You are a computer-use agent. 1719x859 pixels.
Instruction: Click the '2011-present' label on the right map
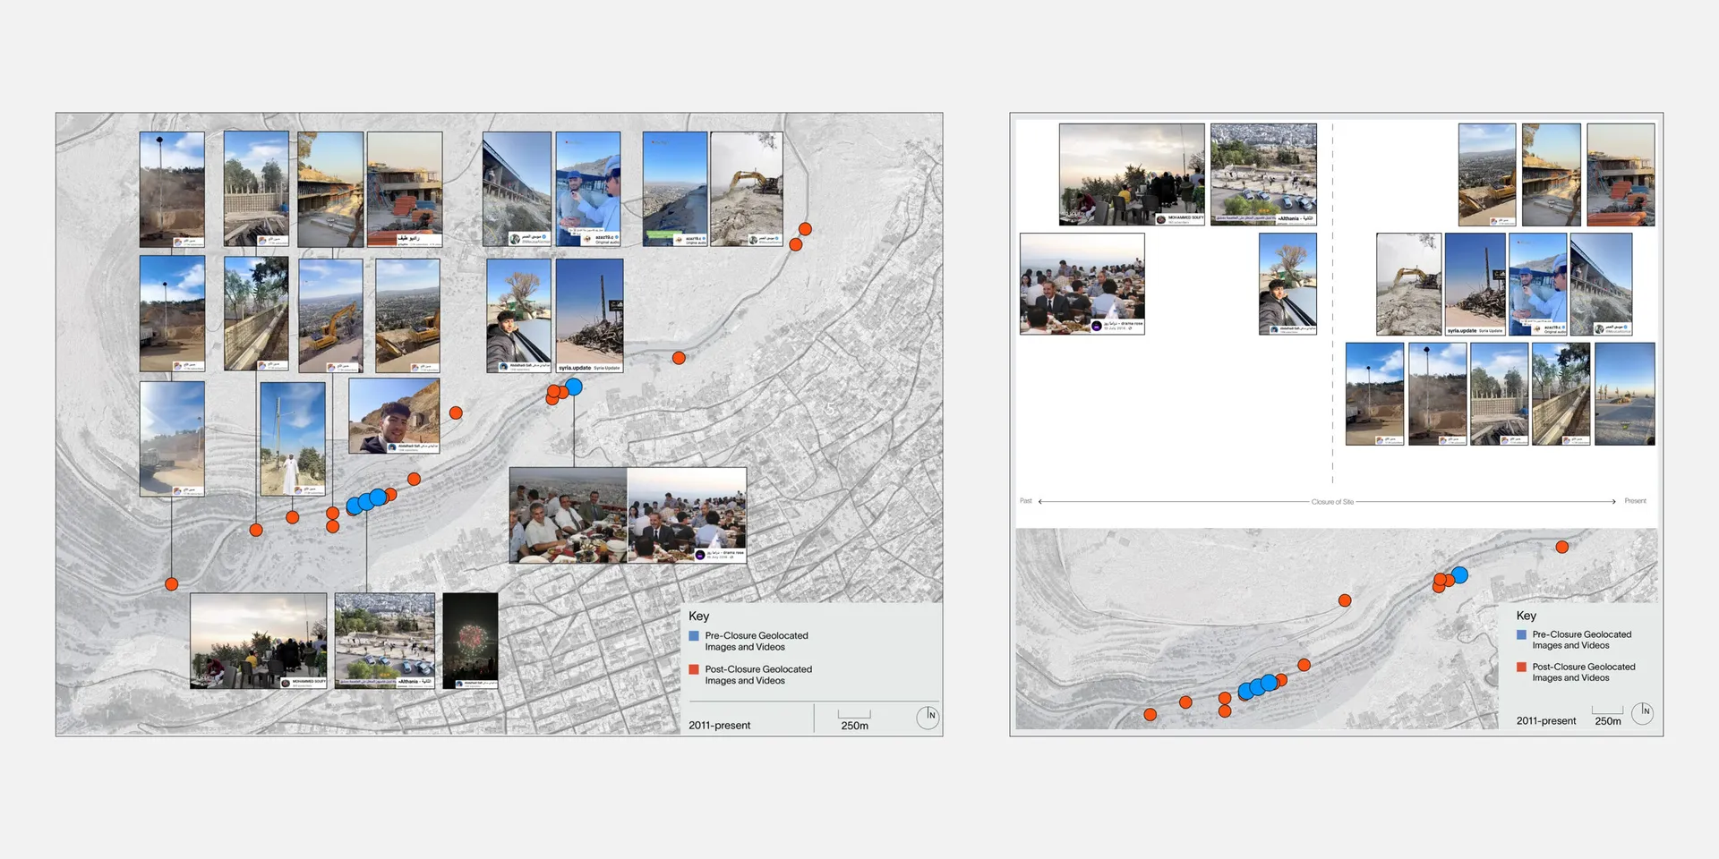(1546, 721)
